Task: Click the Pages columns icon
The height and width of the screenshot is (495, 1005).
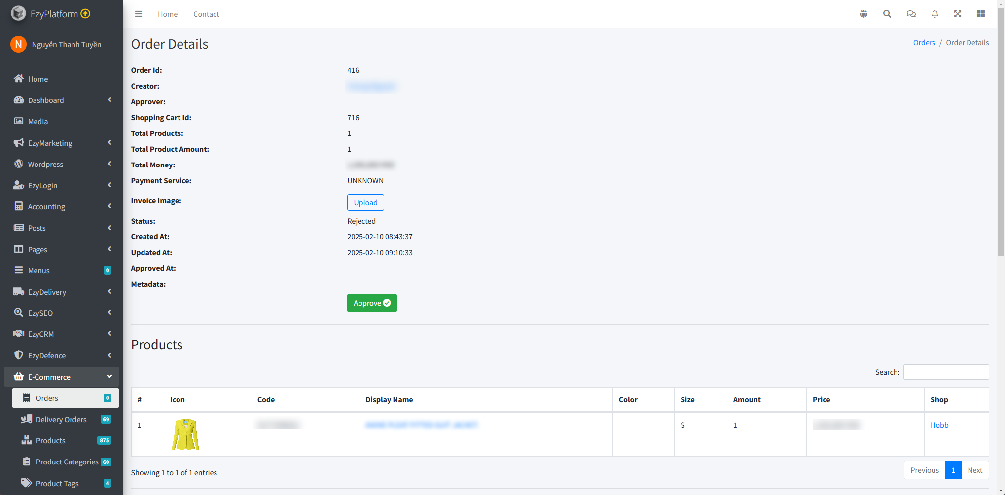Action: (x=19, y=249)
